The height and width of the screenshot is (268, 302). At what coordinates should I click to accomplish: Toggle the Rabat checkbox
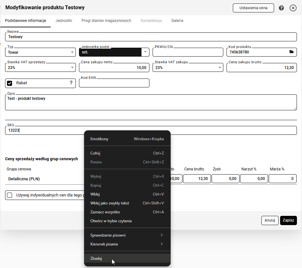pyautogui.click(x=10, y=83)
